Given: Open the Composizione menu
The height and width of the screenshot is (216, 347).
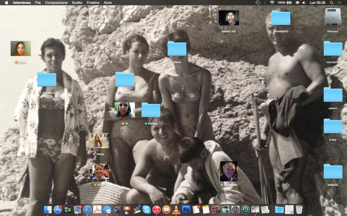Looking at the screenshot, I should click(x=56, y=3).
